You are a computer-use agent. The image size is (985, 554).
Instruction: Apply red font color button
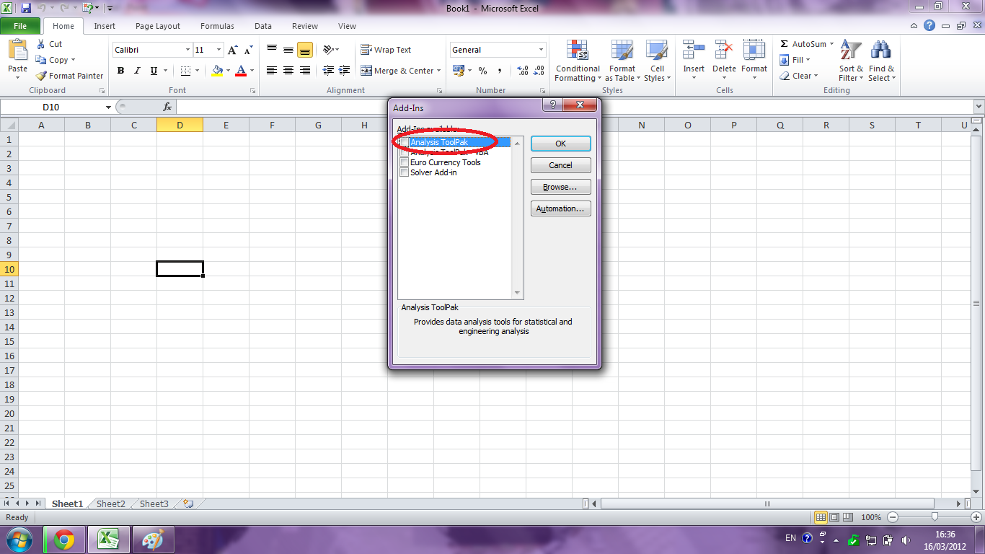click(241, 71)
